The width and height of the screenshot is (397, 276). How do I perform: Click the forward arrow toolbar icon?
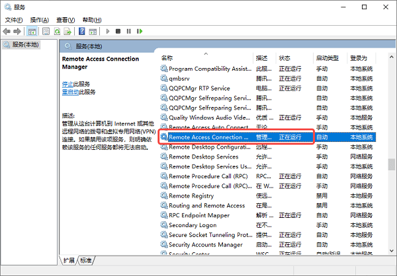[17, 31]
